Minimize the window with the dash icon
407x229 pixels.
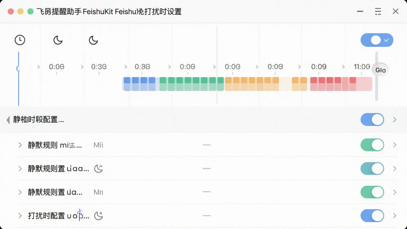click(x=360, y=12)
